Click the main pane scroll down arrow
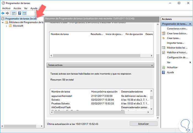Screen dimensions: 193x133 click(158, 118)
